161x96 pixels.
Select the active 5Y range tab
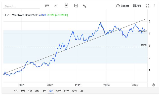(51, 91)
